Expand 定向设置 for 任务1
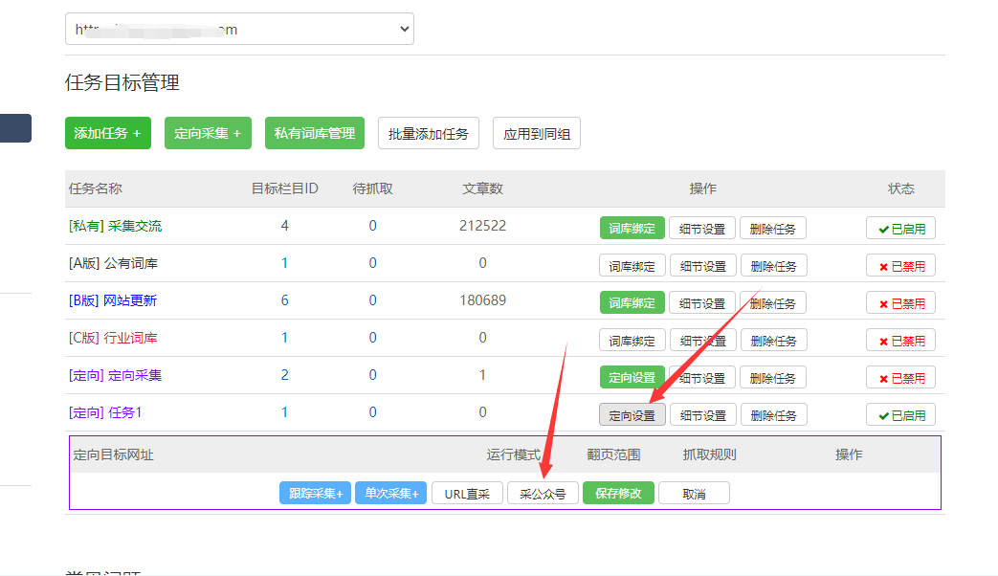 click(632, 414)
